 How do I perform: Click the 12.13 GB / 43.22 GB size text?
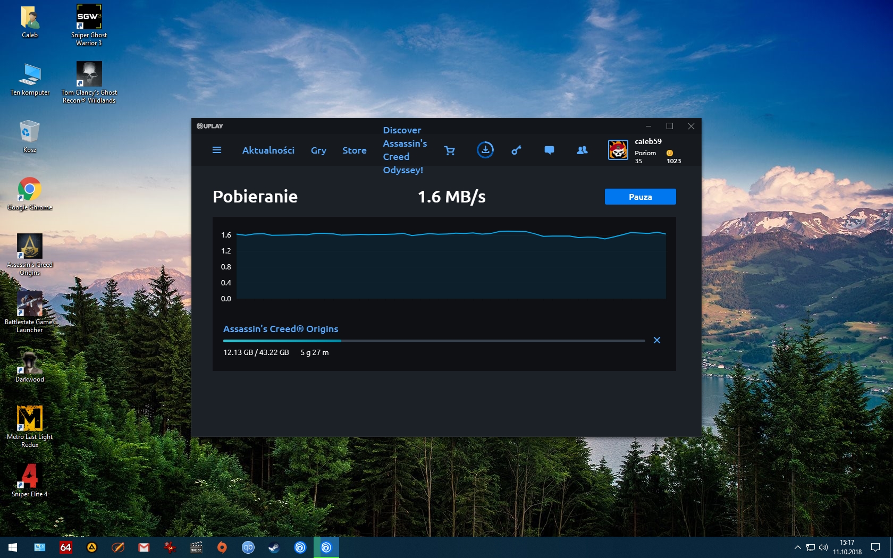pos(256,352)
